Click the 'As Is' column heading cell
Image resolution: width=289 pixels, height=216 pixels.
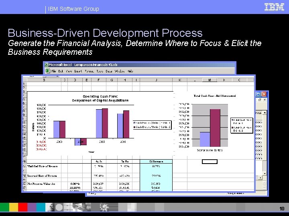[x=99, y=162]
